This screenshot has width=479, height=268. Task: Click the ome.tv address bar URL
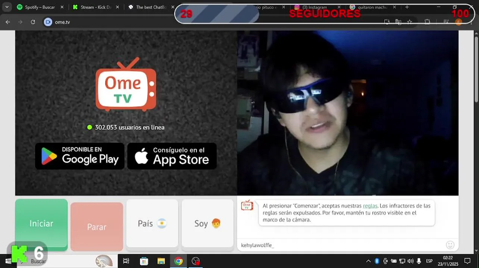(x=62, y=22)
